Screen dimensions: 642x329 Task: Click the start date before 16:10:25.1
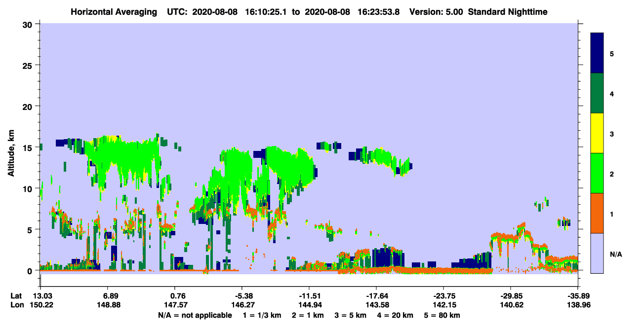[214, 11]
